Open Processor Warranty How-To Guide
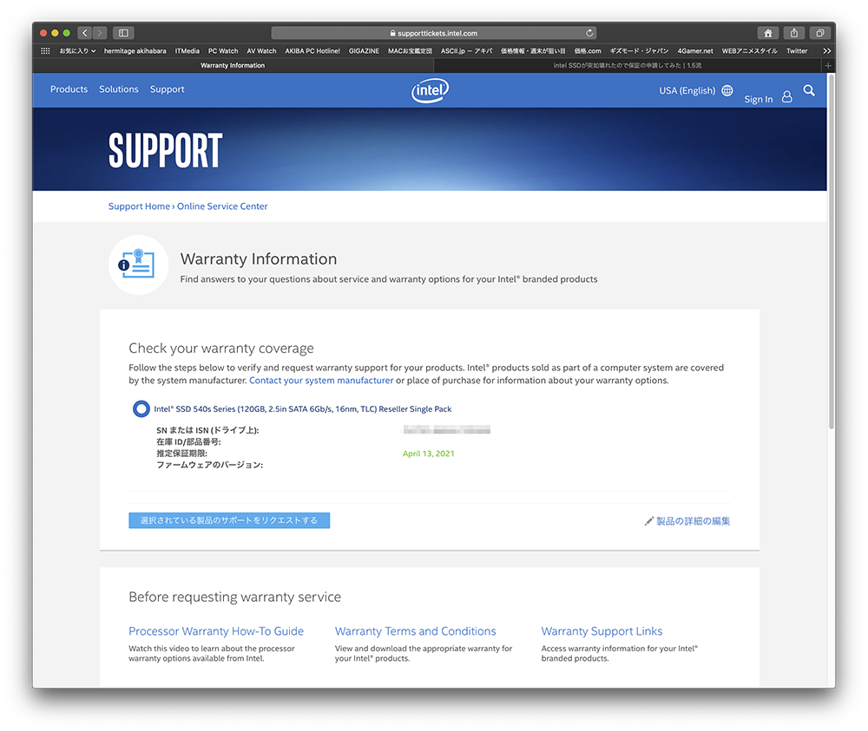Screen dimensions: 868x731 (216, 631)
